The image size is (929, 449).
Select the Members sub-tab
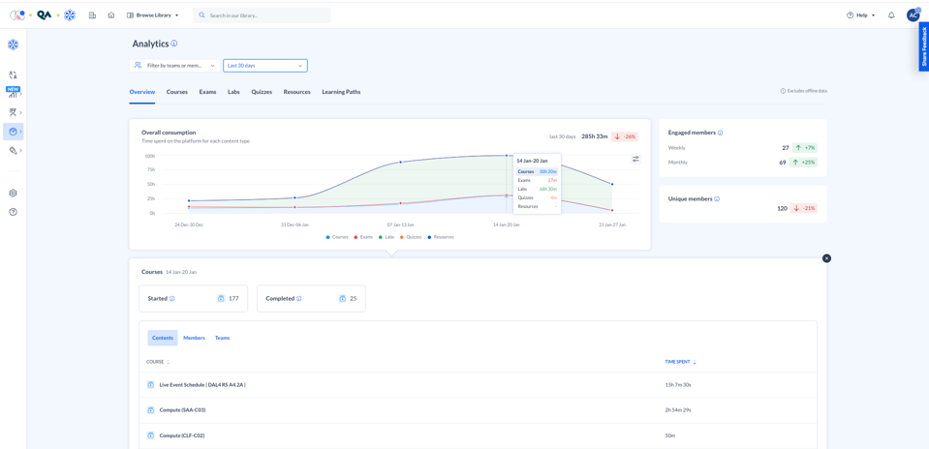(195, 338)
